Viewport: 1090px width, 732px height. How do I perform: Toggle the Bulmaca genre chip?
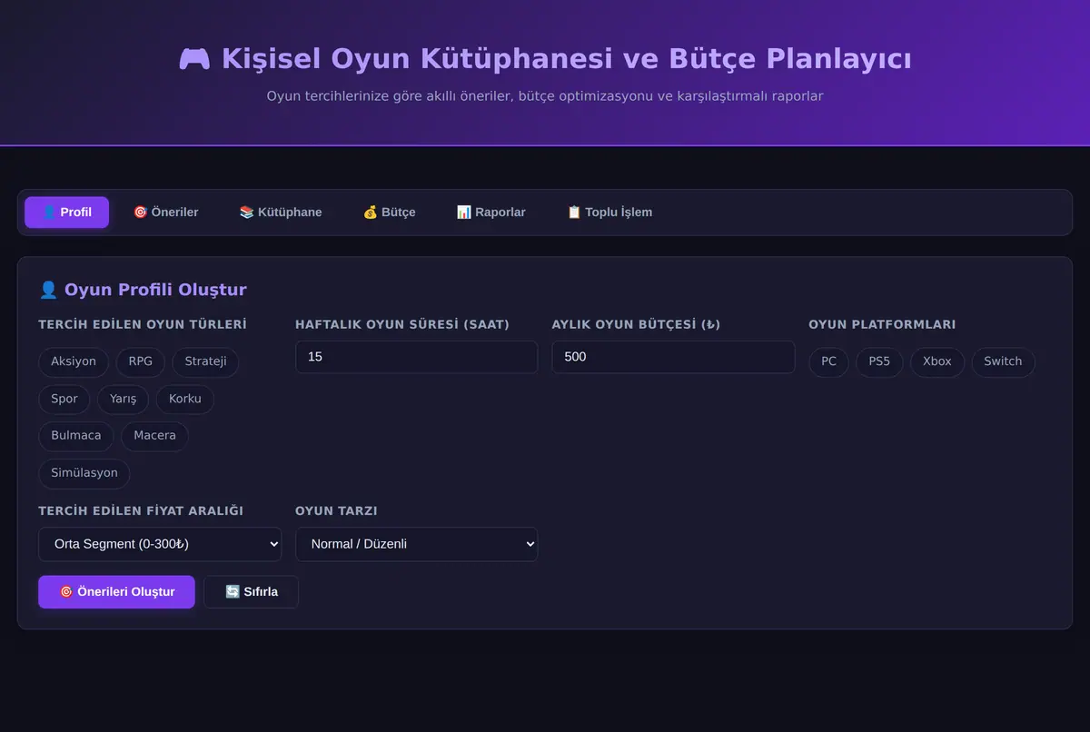point(76,436)
